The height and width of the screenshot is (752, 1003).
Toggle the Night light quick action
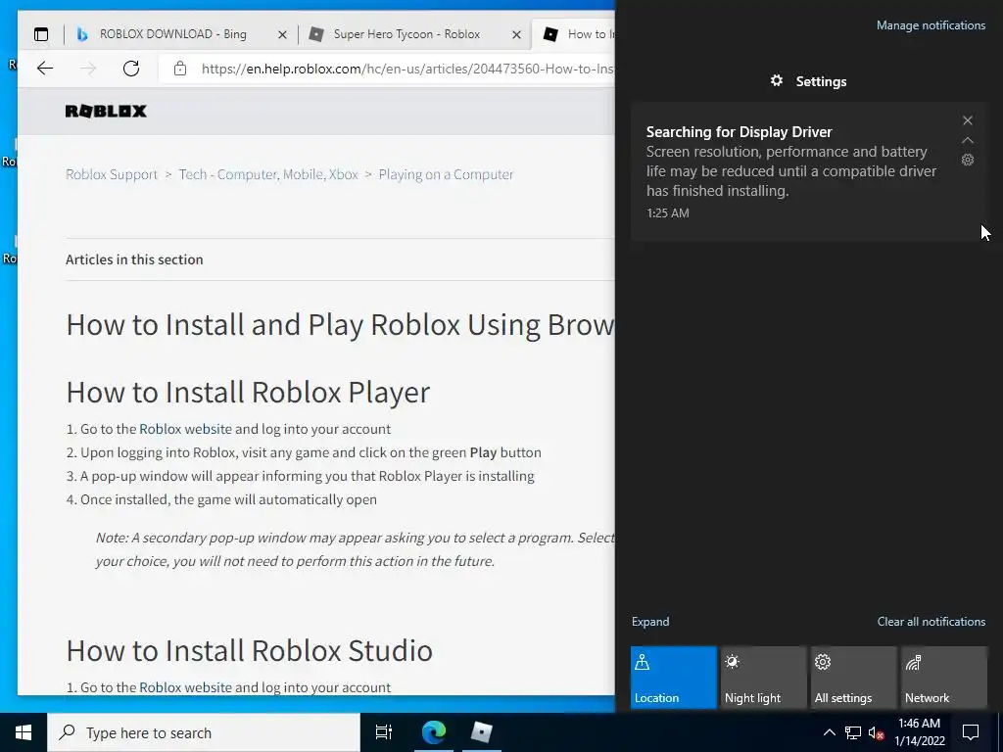[x=764, y=678]
